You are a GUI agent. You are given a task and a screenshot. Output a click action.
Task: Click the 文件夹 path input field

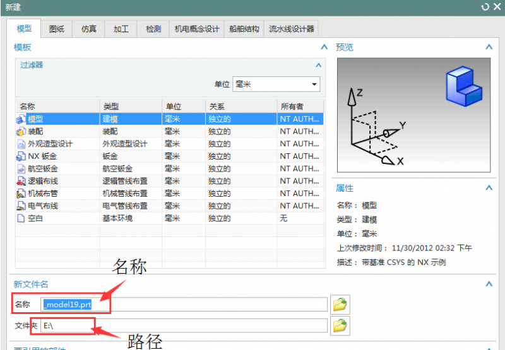(x=184, y=325)
